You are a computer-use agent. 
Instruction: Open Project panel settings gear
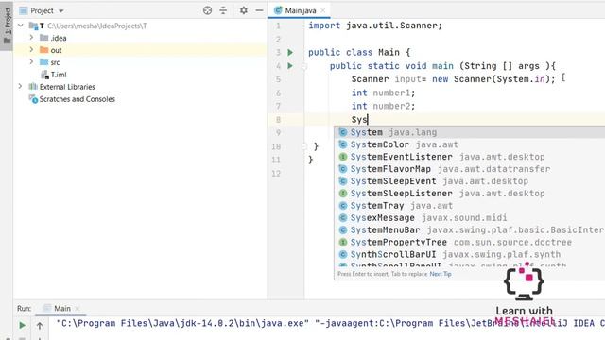pos(244,10)
